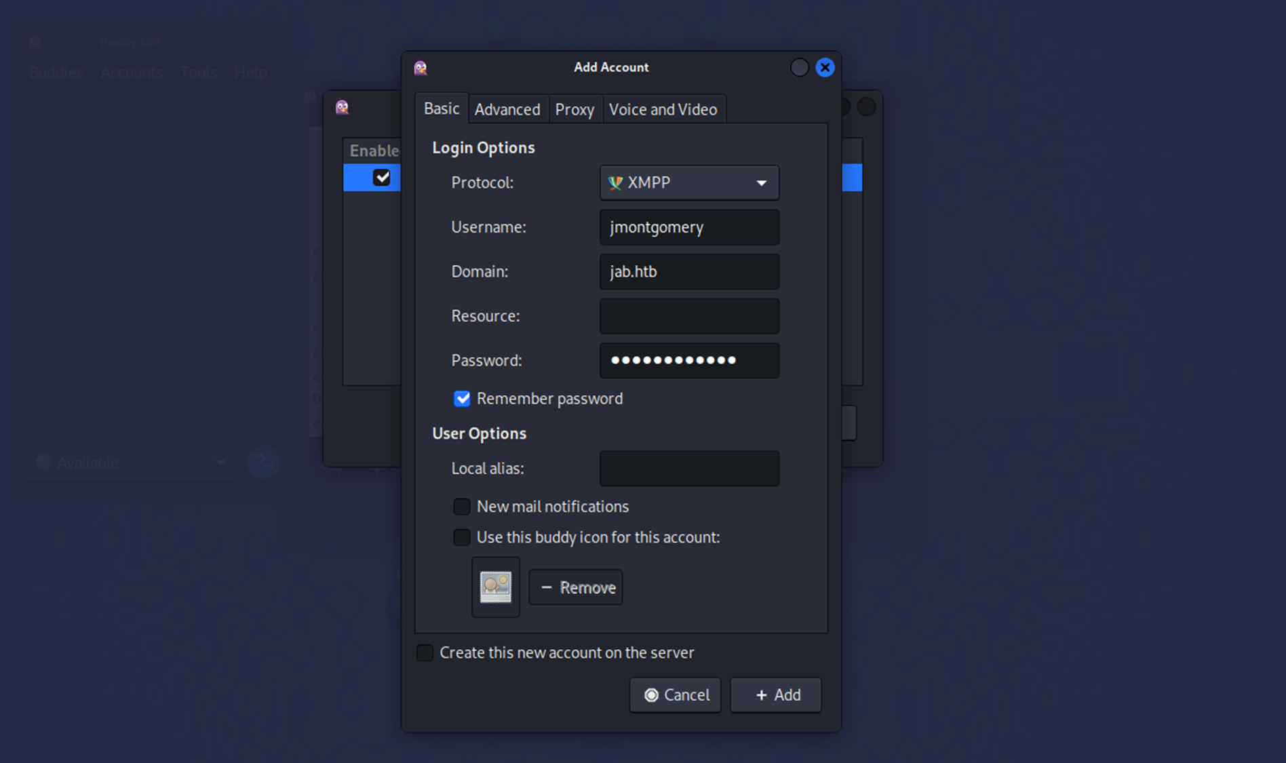
Task: Uncheck Remember password
Action: (x=462, y=399)
